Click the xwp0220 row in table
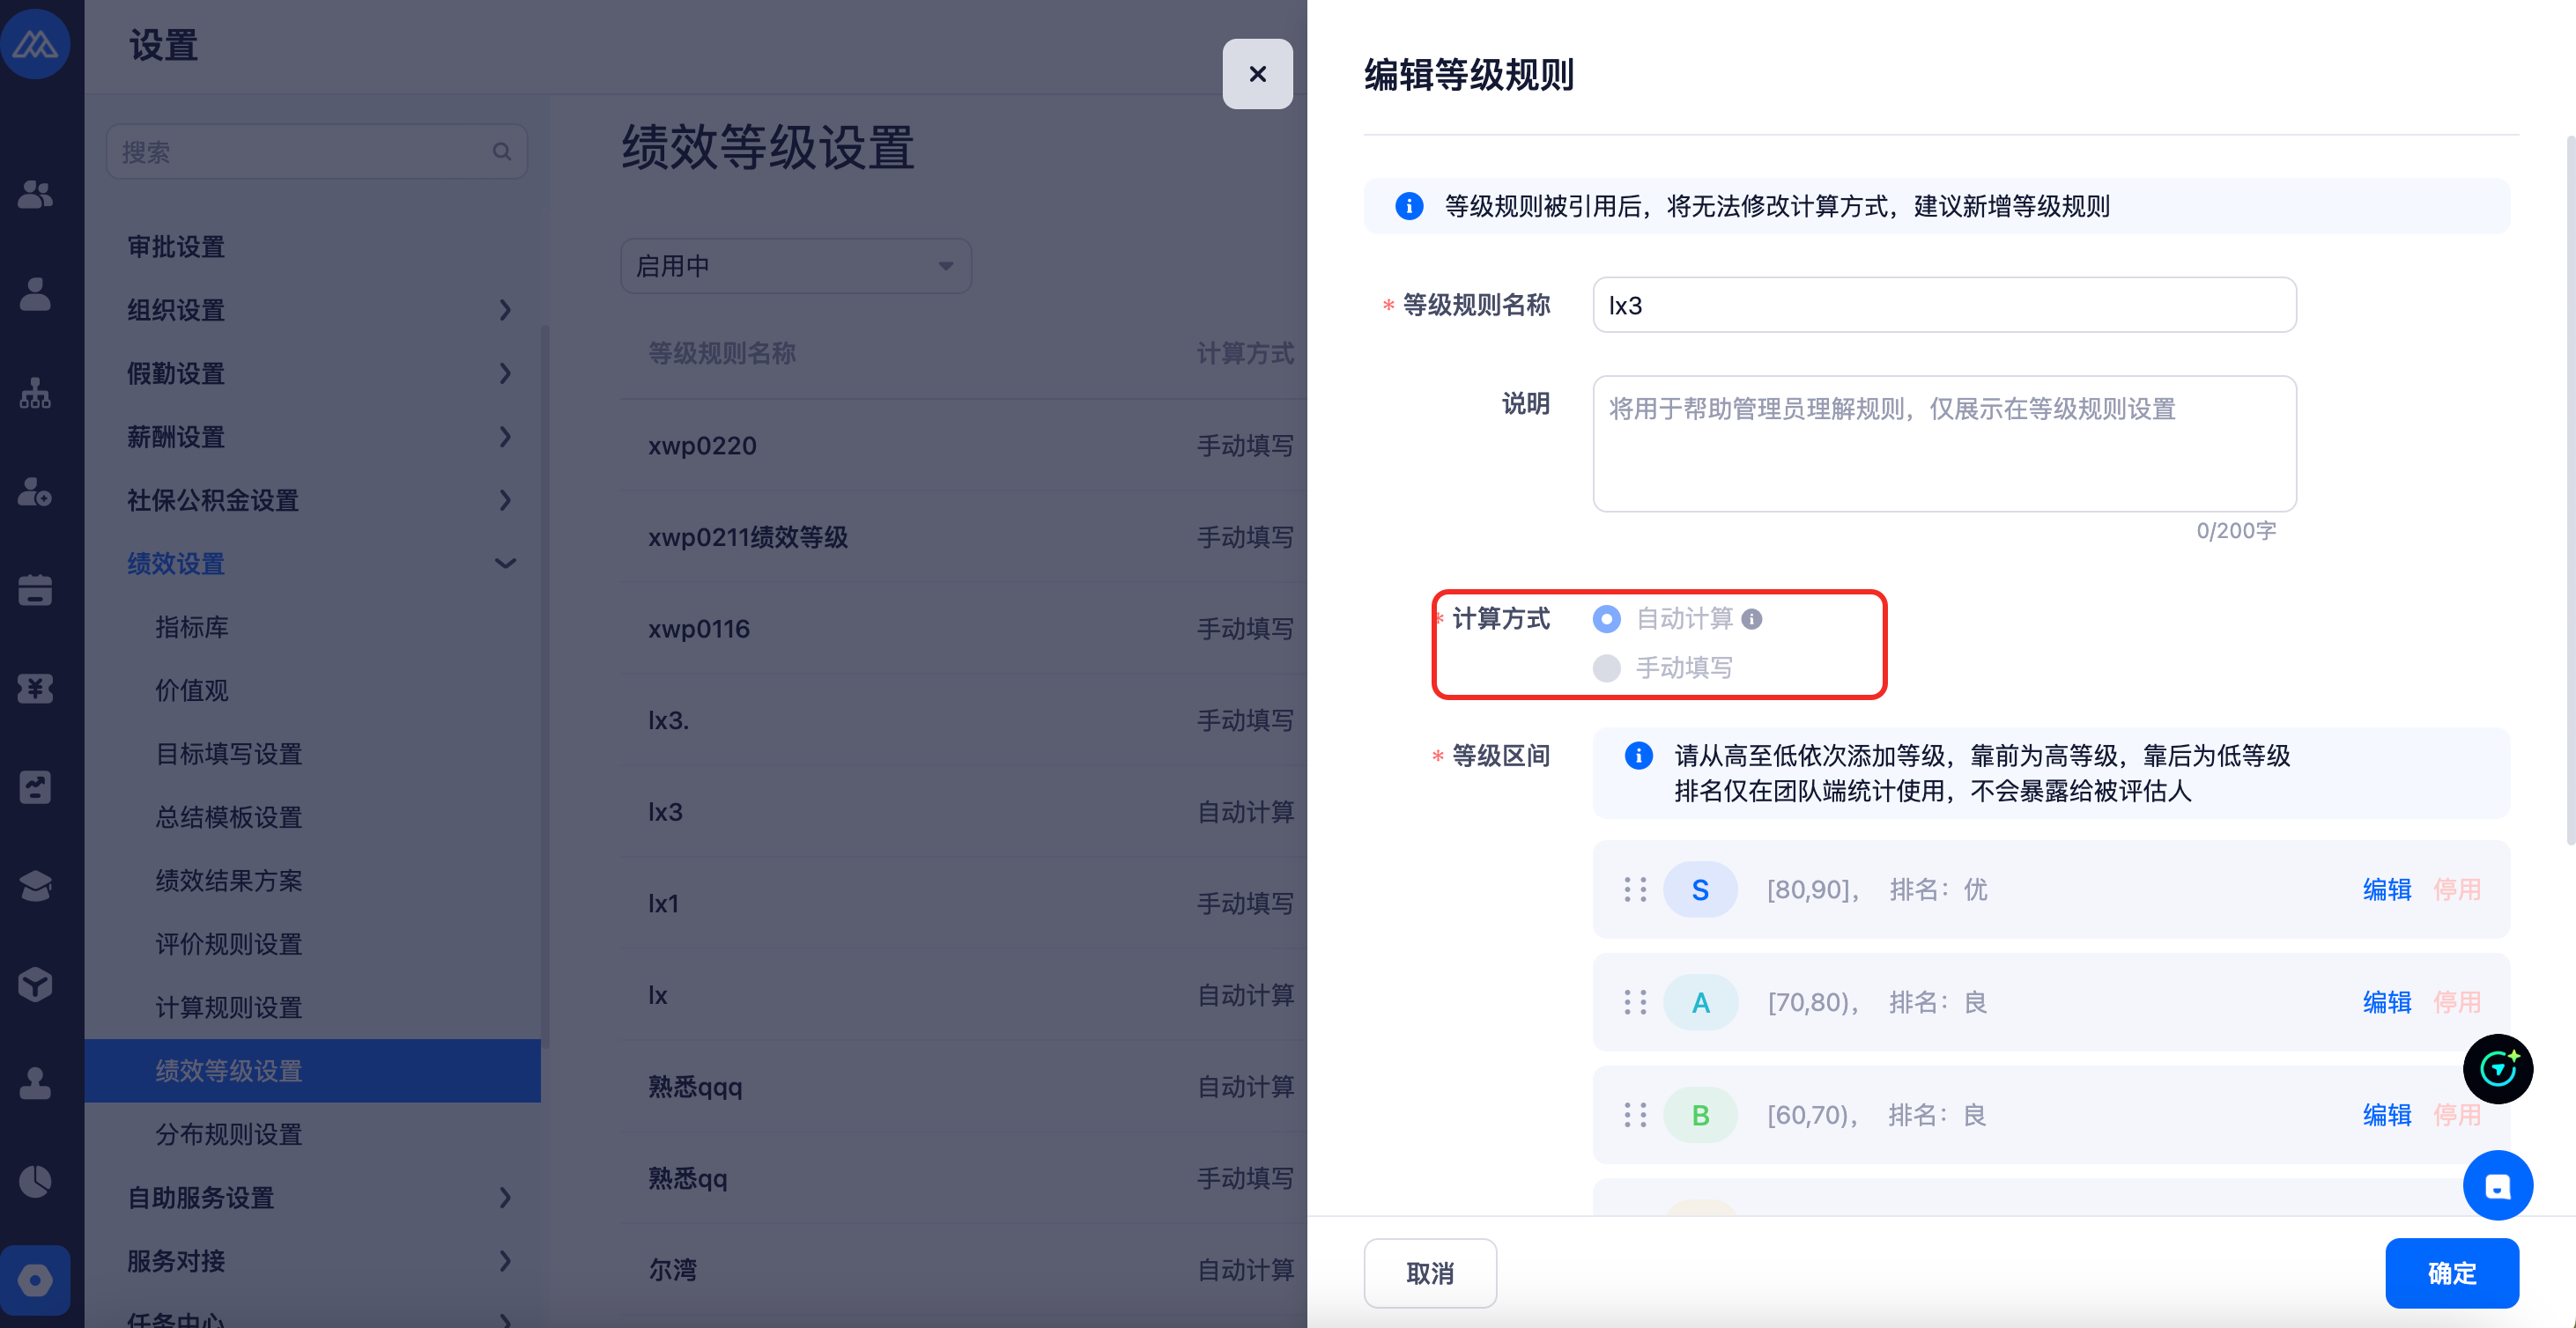Viewport: 2576px width, 1328px height. 964,446
